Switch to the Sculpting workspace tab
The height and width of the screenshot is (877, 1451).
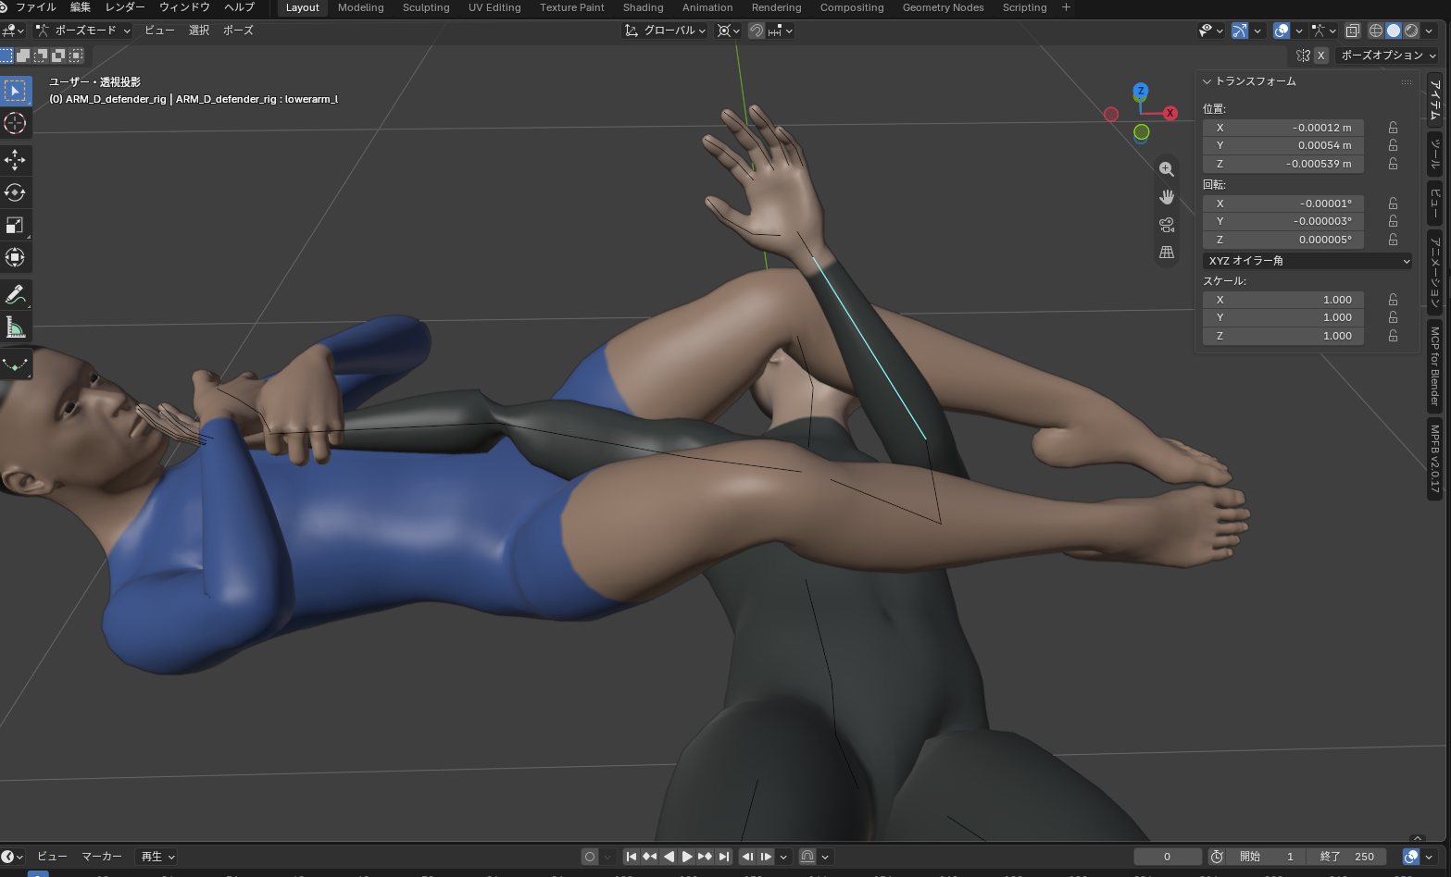point(426,7)
